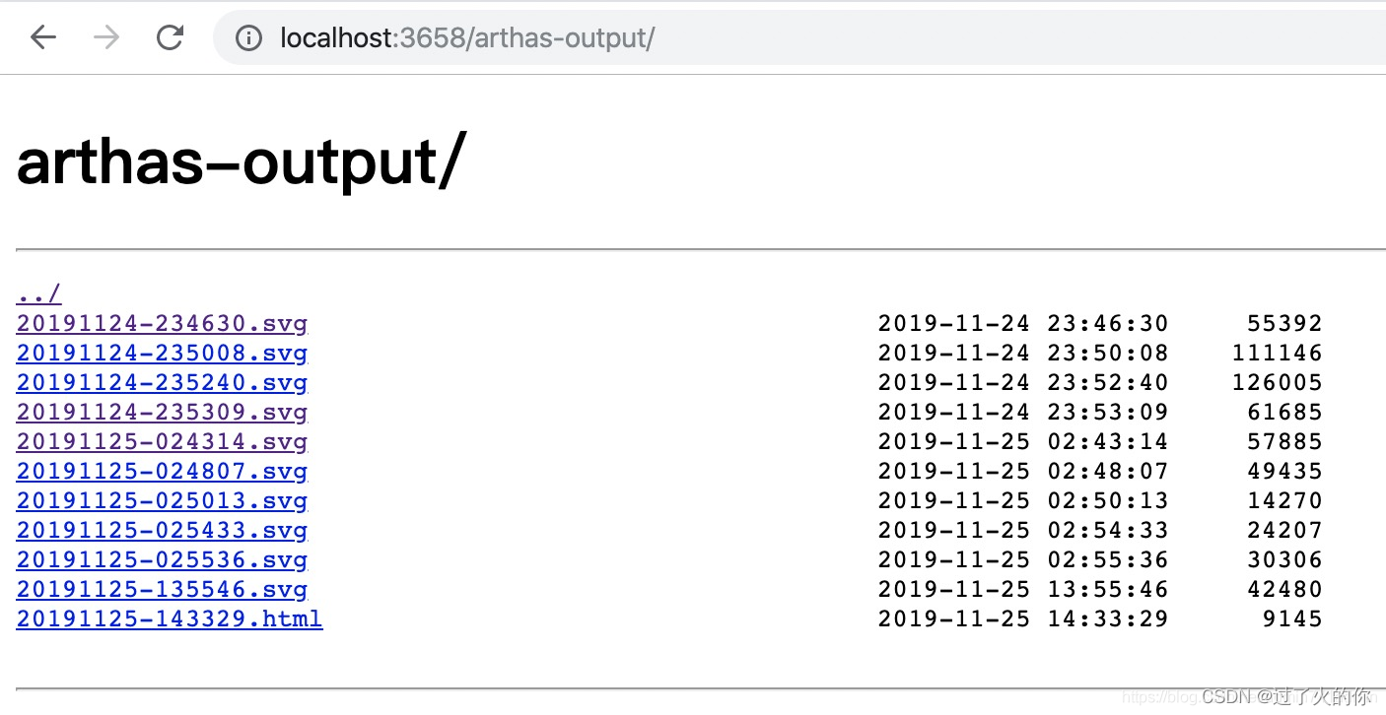Reload the page with the refresh icon

click(x=171, y=37)
